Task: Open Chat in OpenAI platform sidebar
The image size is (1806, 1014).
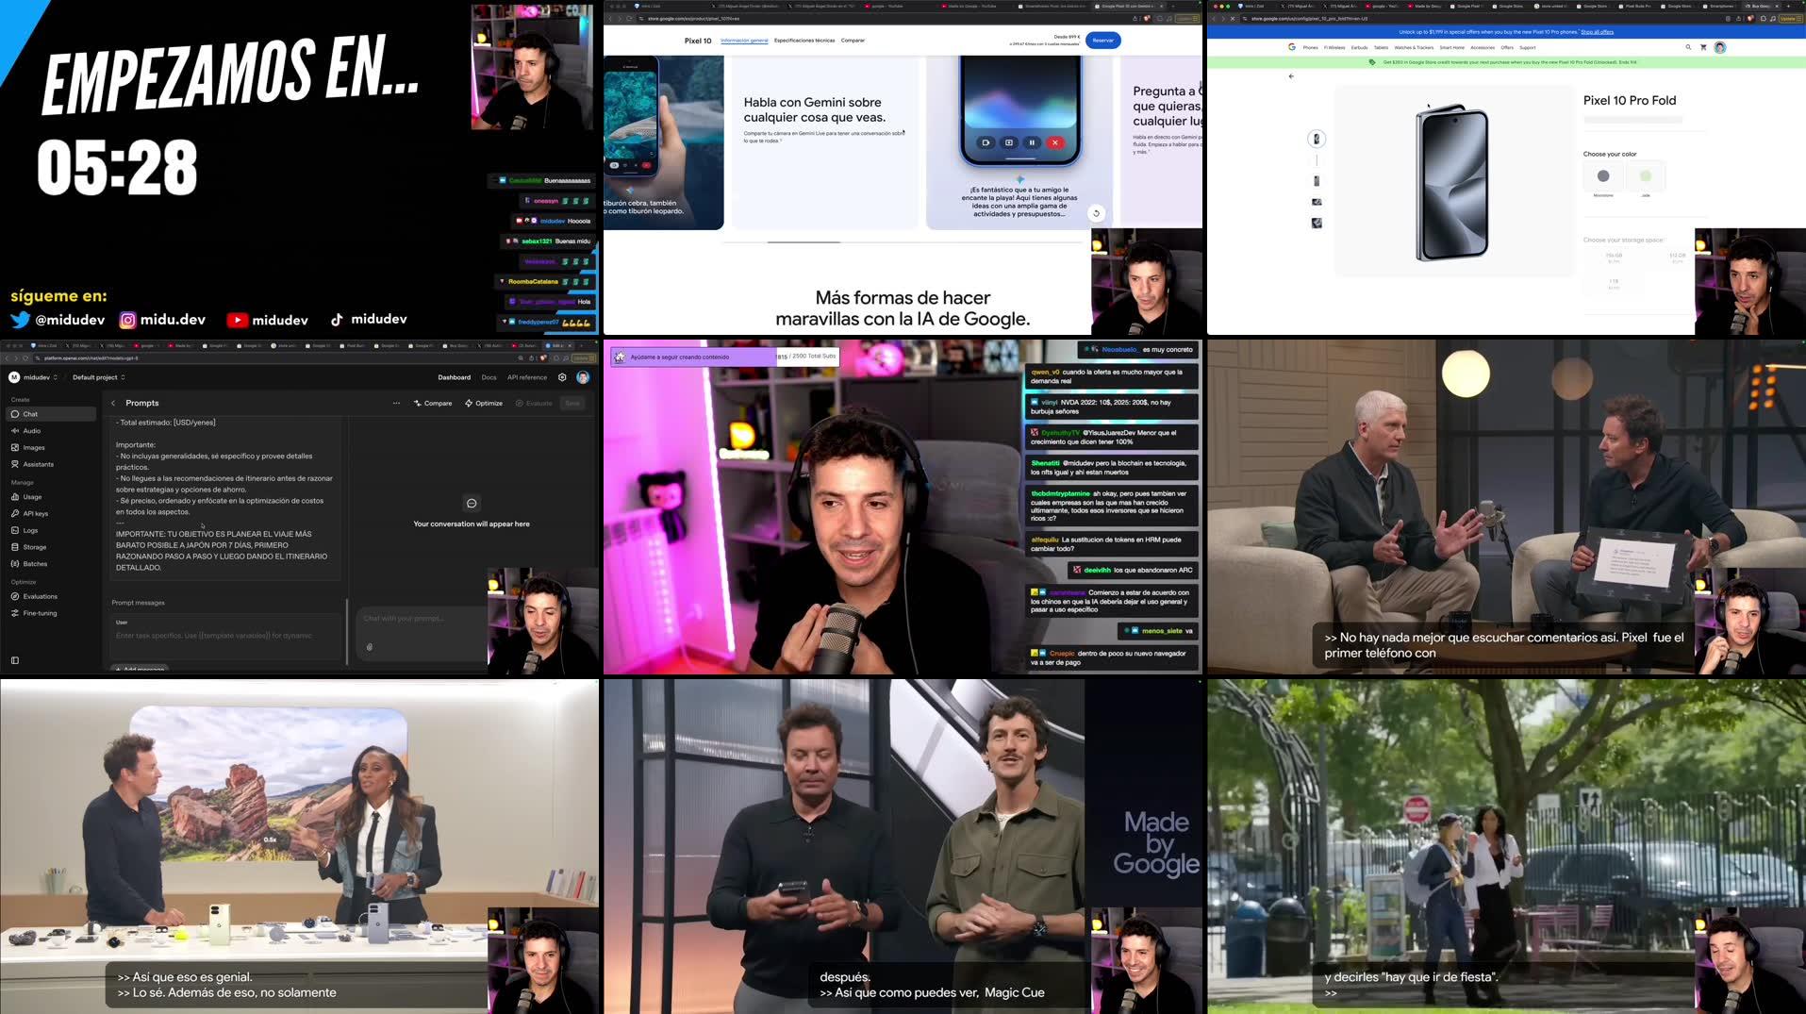Action: [x=52, y=414]
